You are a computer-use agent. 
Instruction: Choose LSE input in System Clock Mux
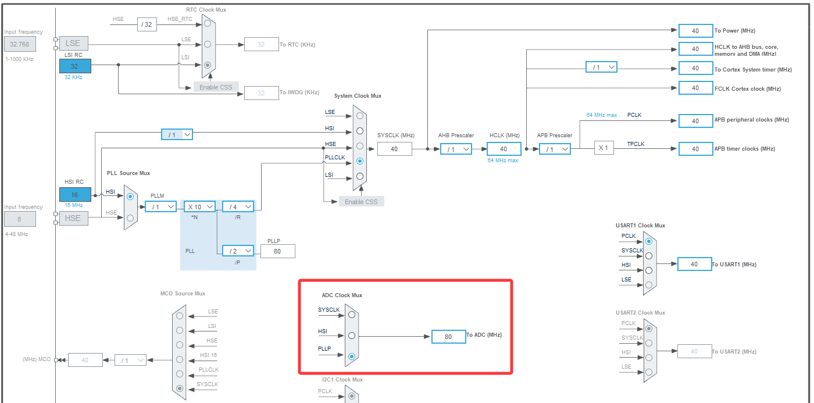coord(359,115)
